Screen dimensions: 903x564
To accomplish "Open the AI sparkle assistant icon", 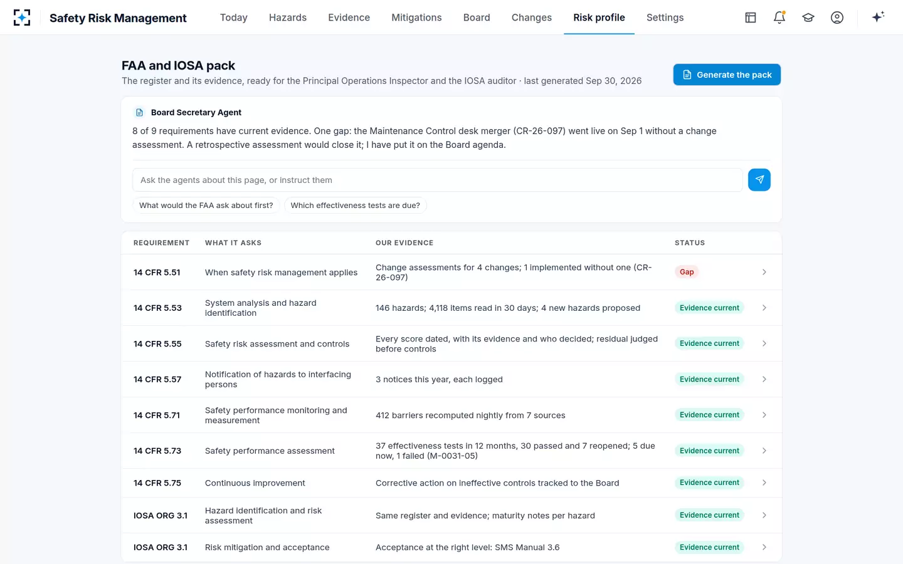I will pos(878,17).
